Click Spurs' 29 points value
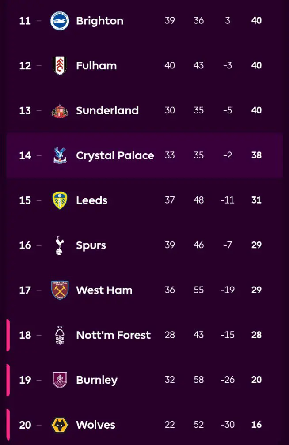Screen dimensions: 289x445 tap(256, 245)
